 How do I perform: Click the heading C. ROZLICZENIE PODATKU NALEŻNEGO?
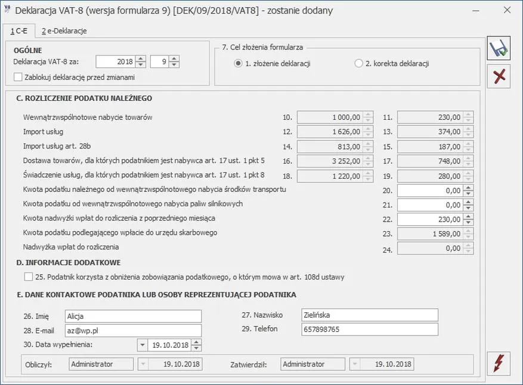tap(84, 98)
